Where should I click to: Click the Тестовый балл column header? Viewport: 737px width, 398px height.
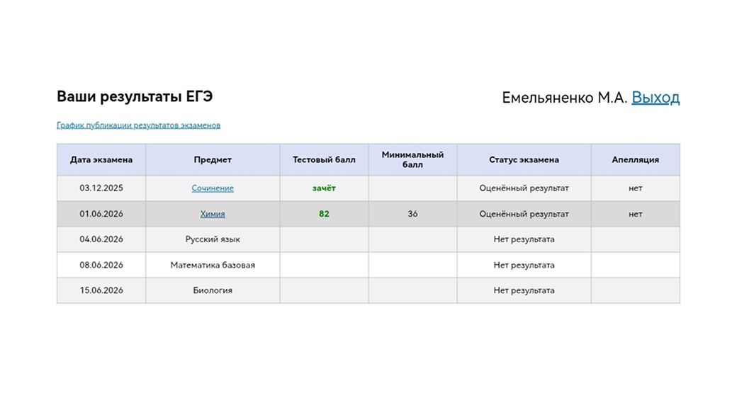point(324,160)
